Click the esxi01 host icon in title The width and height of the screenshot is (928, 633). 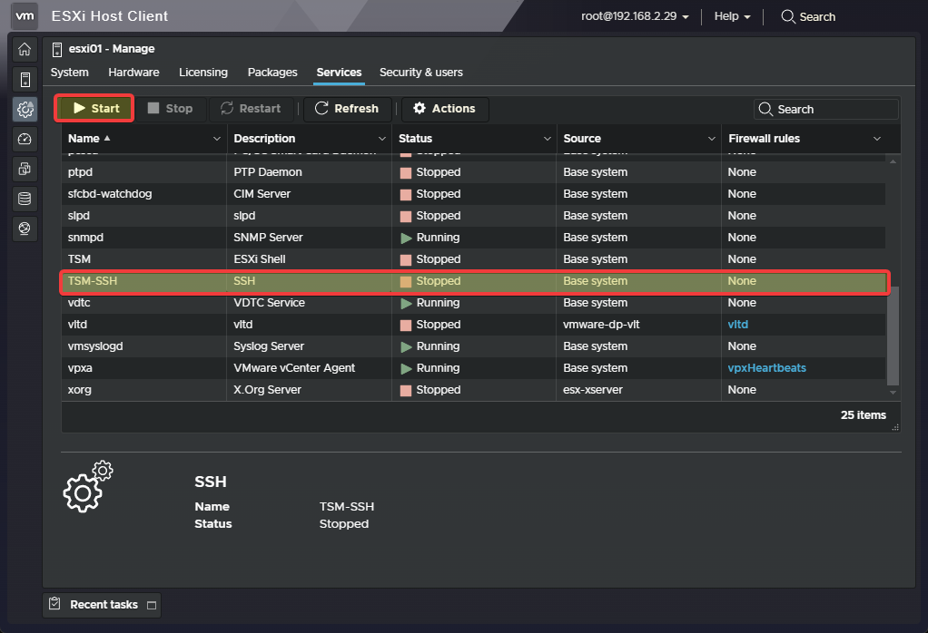(x=57, y=50)
